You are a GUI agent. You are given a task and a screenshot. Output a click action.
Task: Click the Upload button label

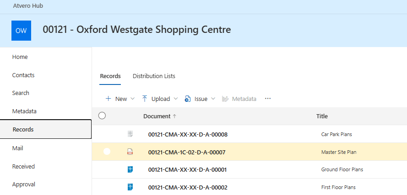(x=161, y=99)
